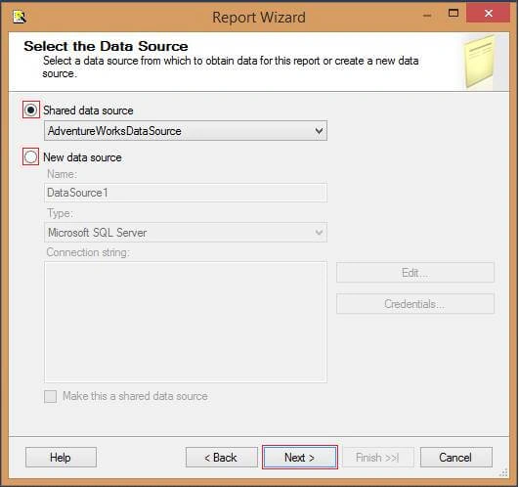The height and width of the screenshot is (487, 519).
Task: Check Make this a shared data source
Action: 50,396
